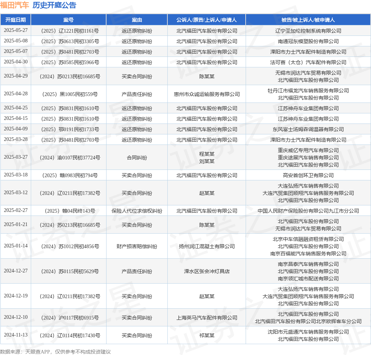
Task: Click plaintiff 溧水区张会冲灯具店
Action: (x=207, y=271)
